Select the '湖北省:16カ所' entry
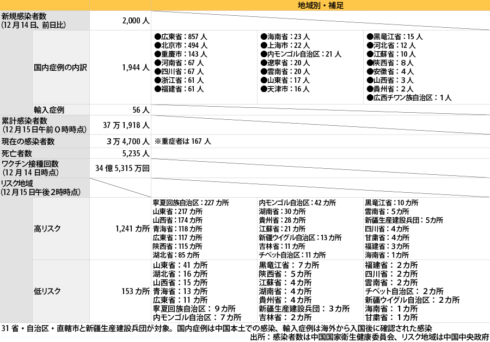490x342 pixels. pyautogui.click(x=180, y=274)
